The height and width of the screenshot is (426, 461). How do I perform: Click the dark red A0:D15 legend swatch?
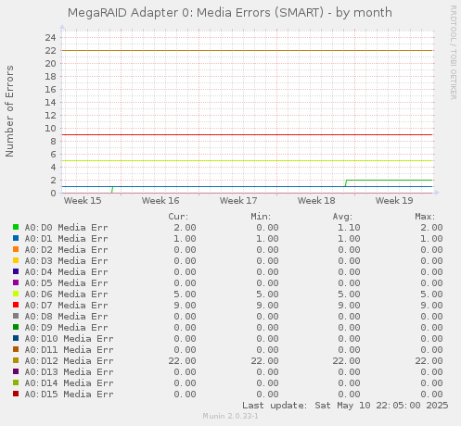(x=16, y=394)
